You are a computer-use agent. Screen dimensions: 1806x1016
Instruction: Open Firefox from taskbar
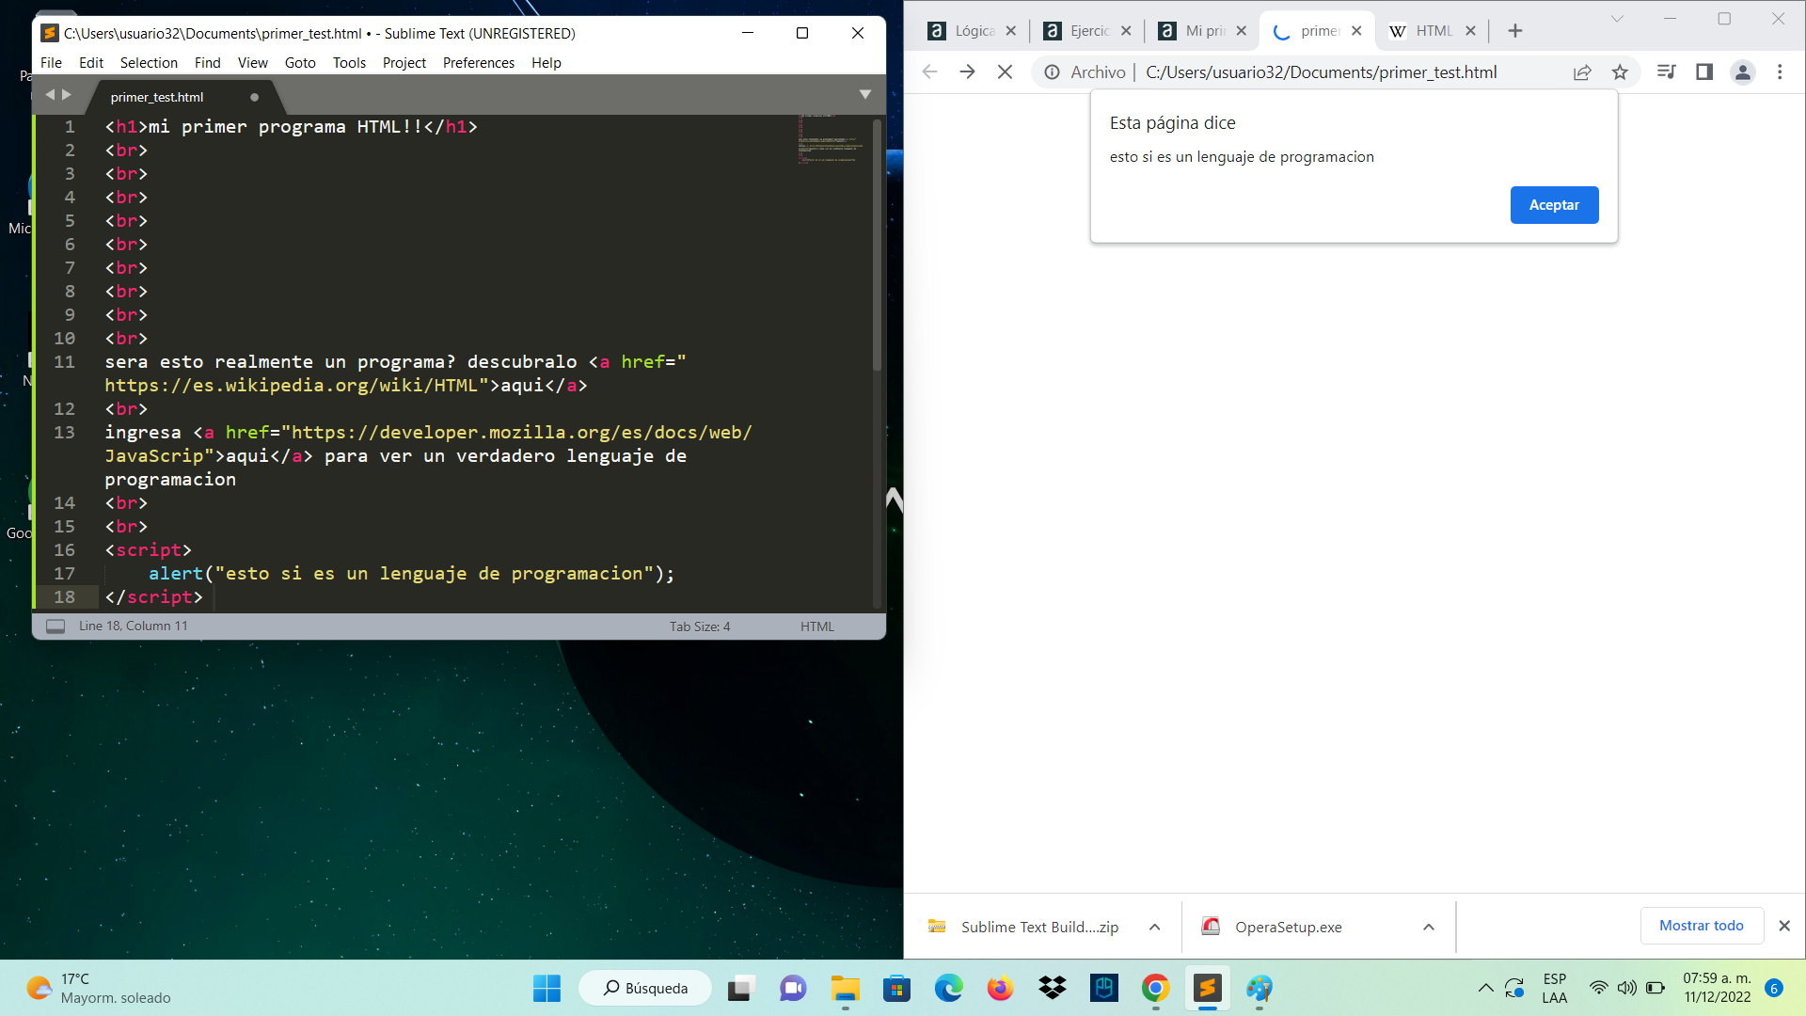coord(1000,988)
